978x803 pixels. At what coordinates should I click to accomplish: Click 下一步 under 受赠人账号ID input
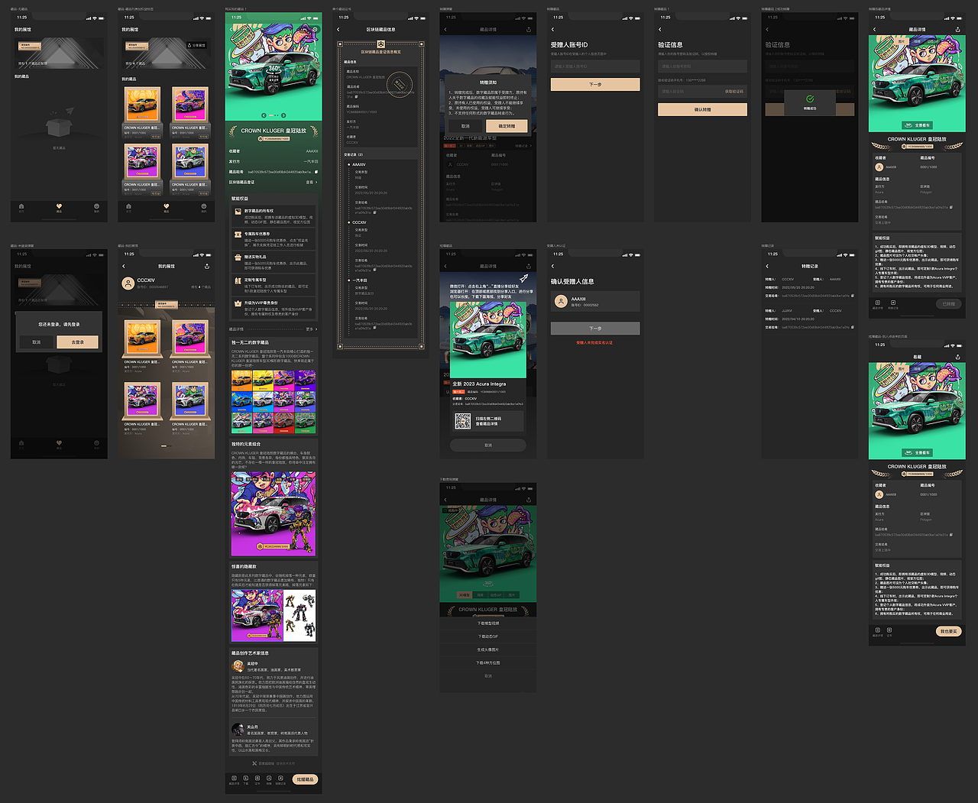pyautogui.click(x=595, y=85)
